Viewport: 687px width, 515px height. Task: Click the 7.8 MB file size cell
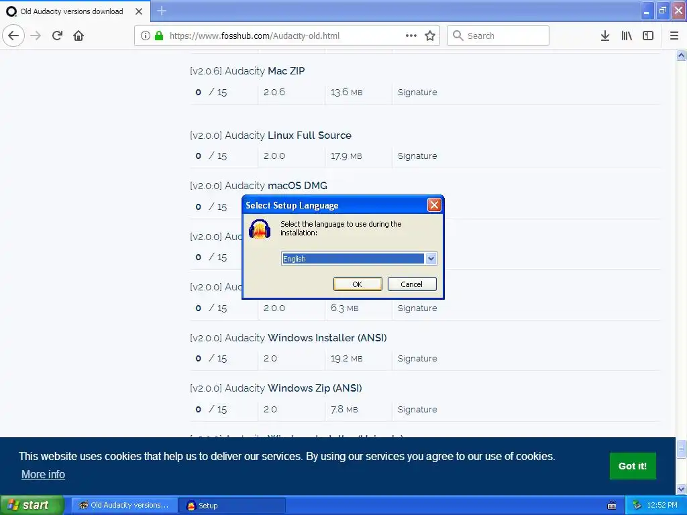(344, 410)
